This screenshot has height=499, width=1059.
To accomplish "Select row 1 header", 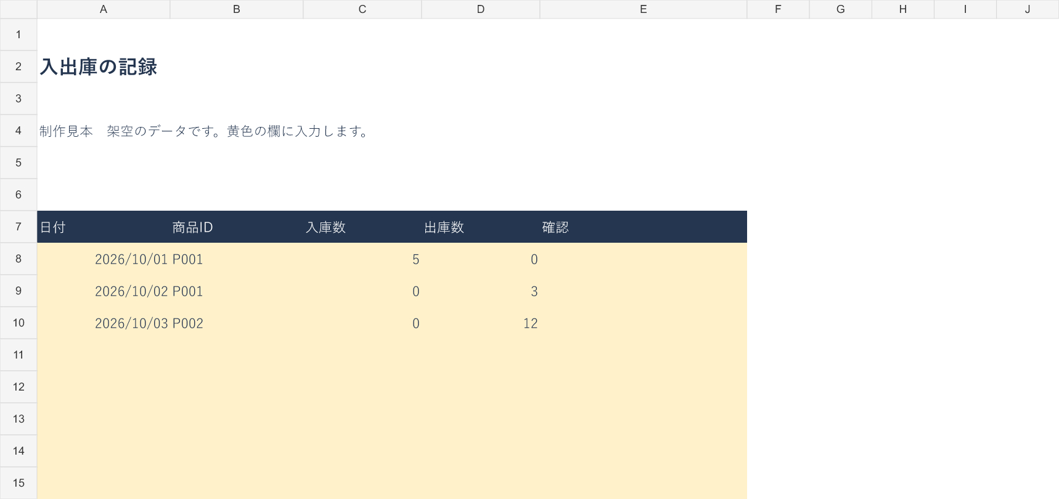I will click(18, 34).
